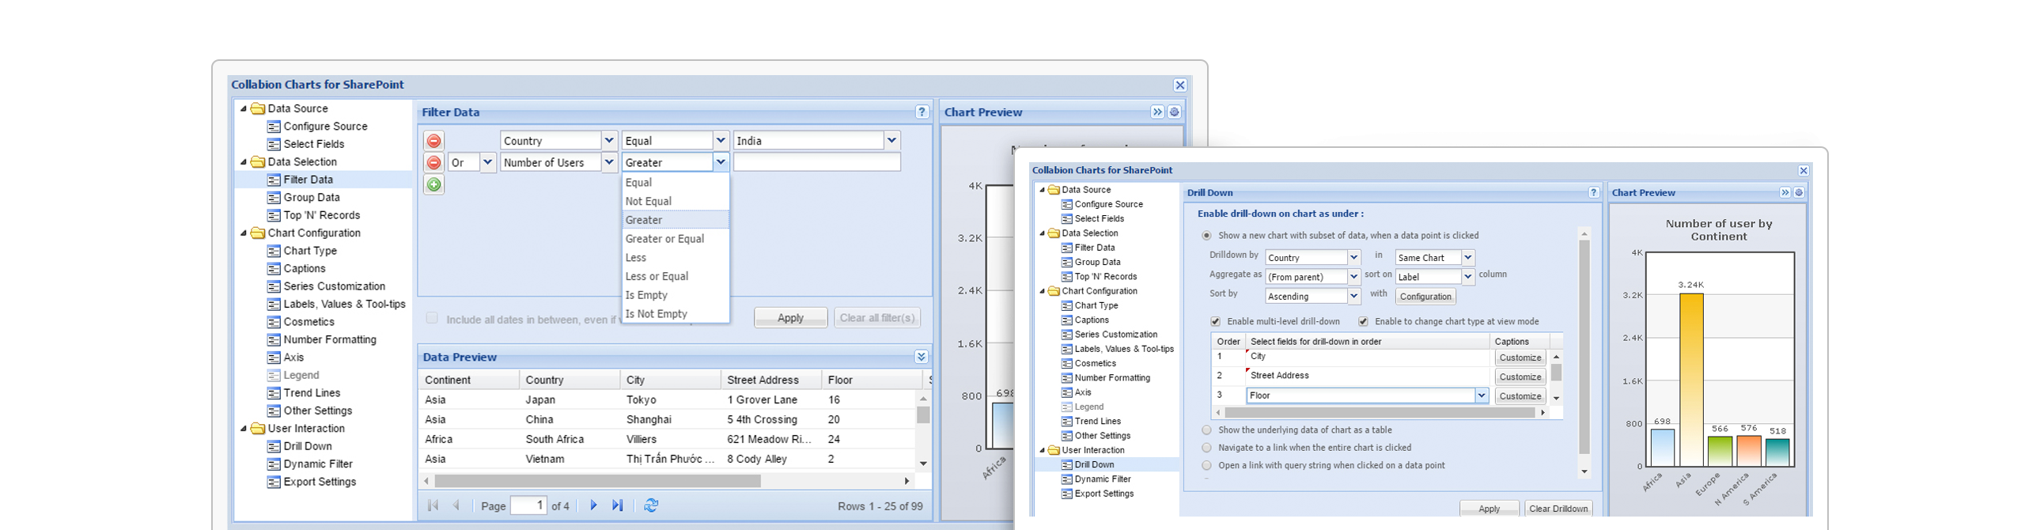
Task: Open Sort by Ascending dropdown
Action: (1353, 297)
